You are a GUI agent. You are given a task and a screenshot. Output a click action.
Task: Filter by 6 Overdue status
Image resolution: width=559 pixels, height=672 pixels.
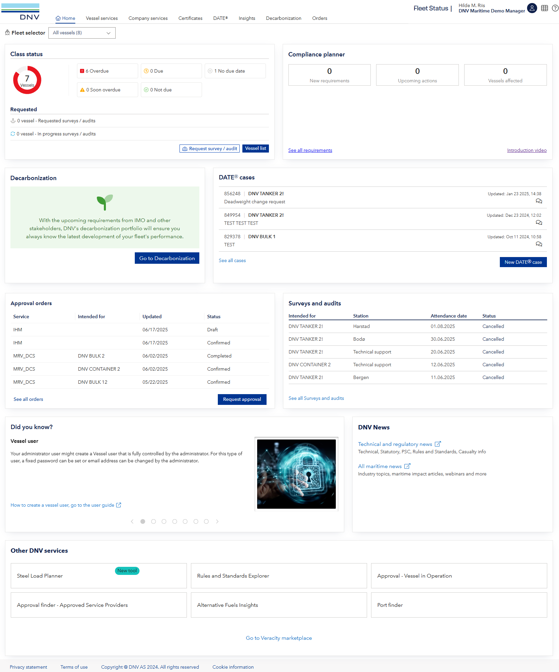click(x=108, y=71)
